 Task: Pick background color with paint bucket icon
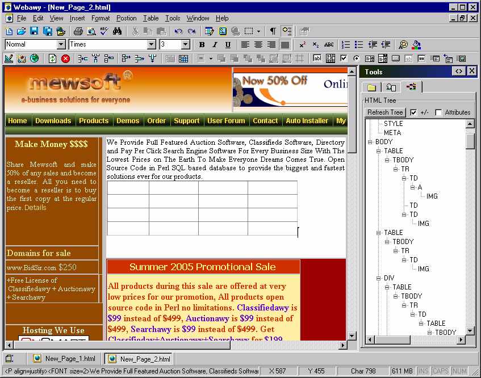pyautogui.click(x=416, y=45)
